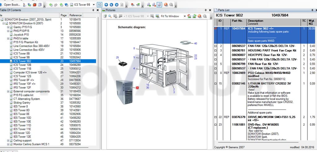Expand the Ceiling support tree node

[8, 141]
